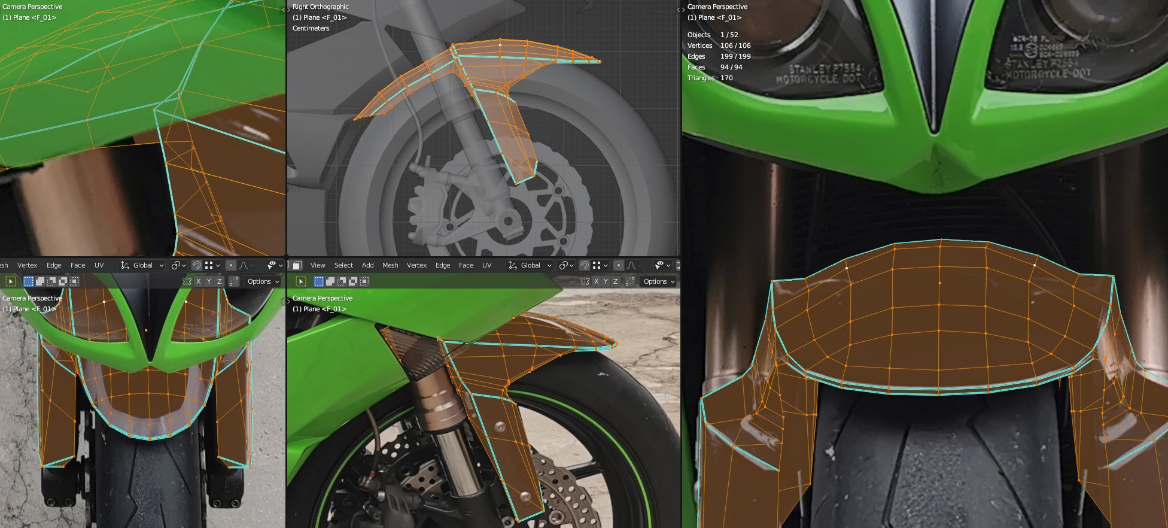
Task: Open the Vertex menu in the middle header
Action: (x=416, y=265)
